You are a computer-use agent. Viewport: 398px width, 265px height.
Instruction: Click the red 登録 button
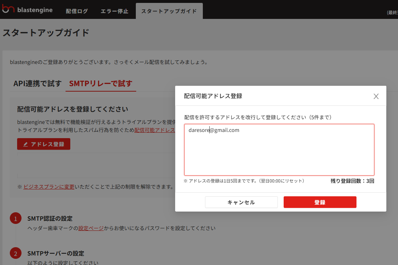click(320, 202)
